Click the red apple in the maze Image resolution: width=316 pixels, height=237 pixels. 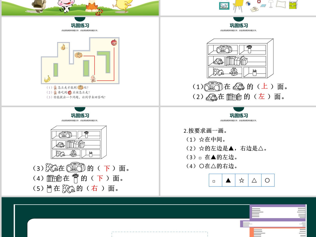click(x=114, y=42)
